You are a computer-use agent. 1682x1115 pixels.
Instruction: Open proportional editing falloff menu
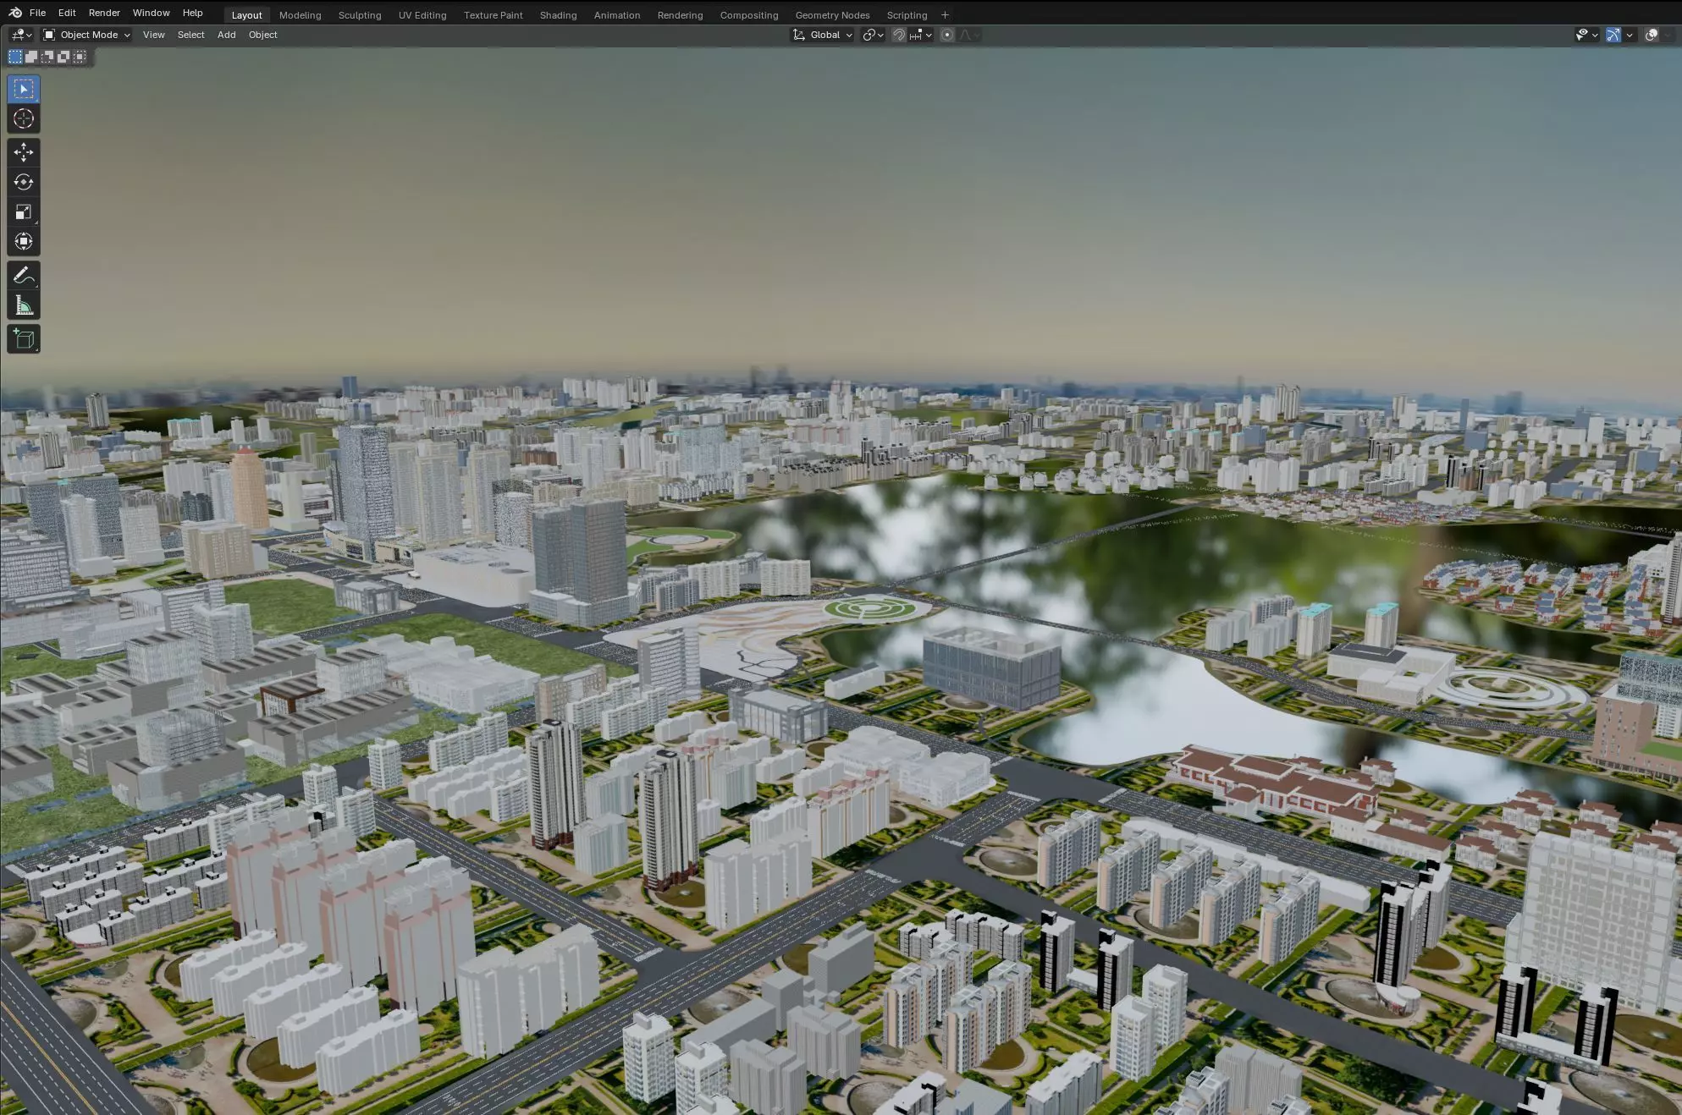(968, 35)
